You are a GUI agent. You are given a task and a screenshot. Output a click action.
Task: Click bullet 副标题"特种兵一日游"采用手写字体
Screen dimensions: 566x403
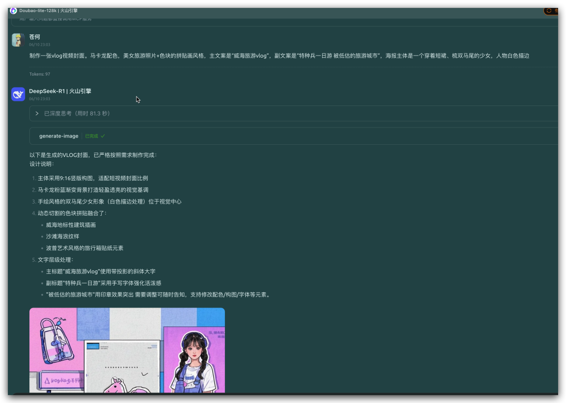coord(104,283)
